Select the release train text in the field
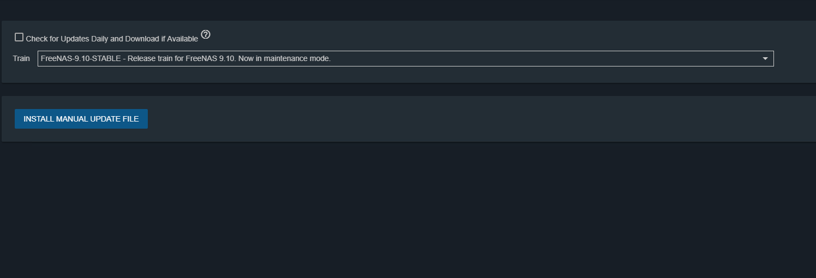This screenshot has height=278, width=816. (185, 58)
